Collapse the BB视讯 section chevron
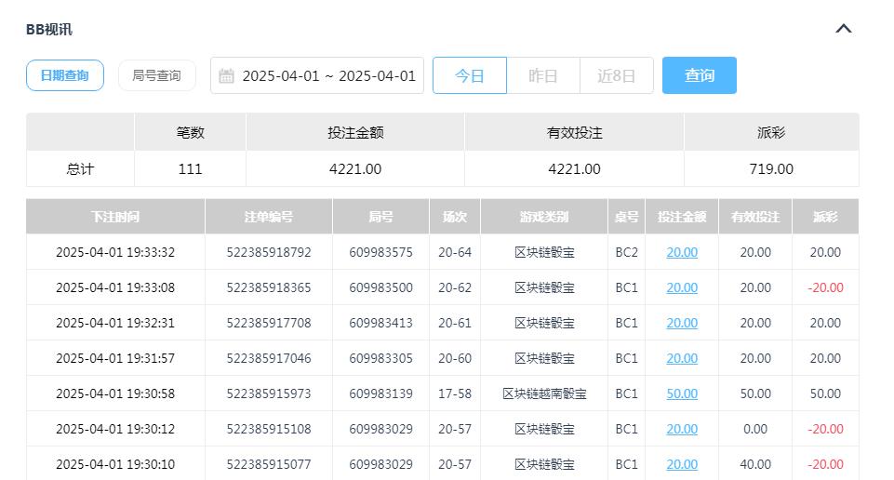The width and height of the screenshot is (894, 480). click(x=843, y=29)
